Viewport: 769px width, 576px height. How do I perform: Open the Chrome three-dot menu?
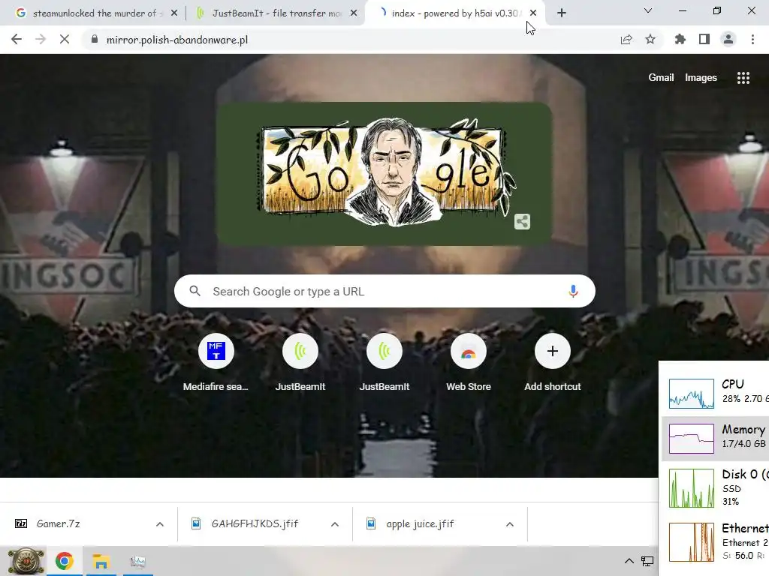tap(752, 40)
